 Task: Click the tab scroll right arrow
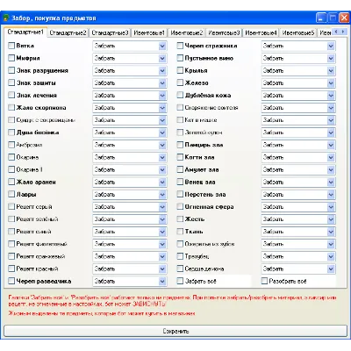[x=343, y=32]
